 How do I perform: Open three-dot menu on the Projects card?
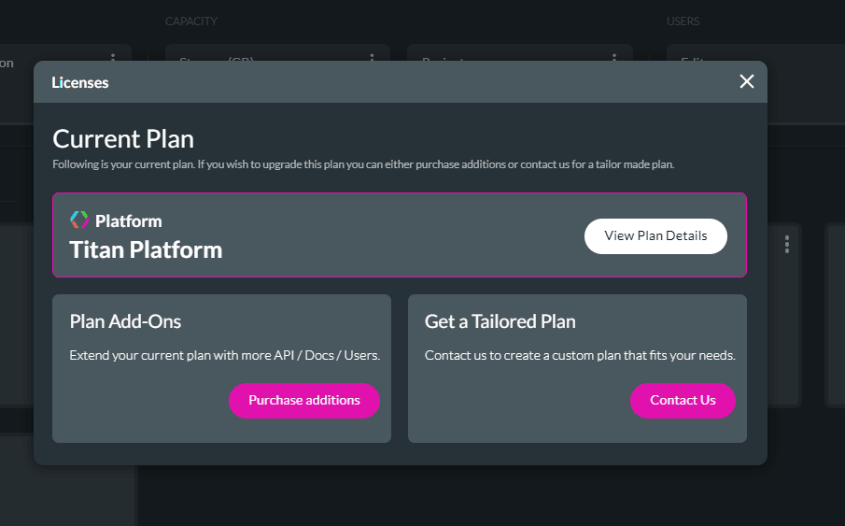(614, 58)
